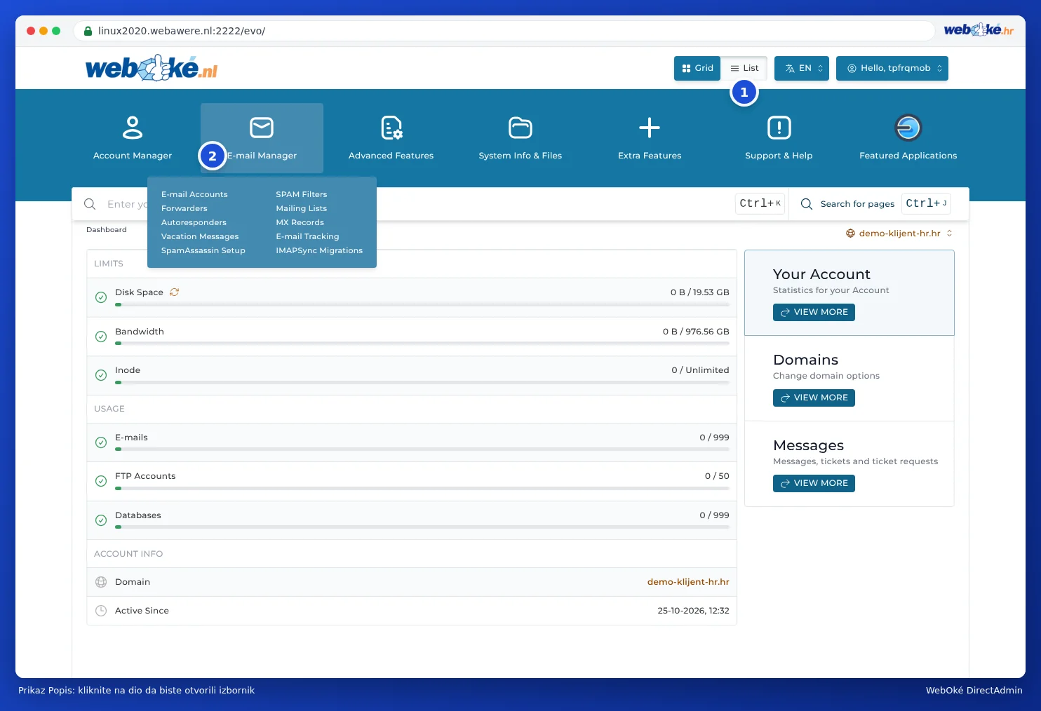Image resolution: width=1041 pixels, height=711 pixels.
Task: Click the globe icon beside Domain row
Action: pyautogui.click(x=101, y=582)
